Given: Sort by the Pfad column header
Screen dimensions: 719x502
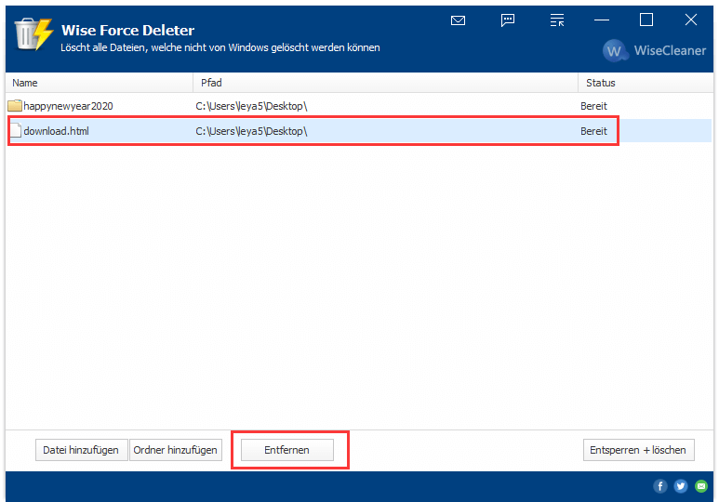Looking at the screenshot, I should pyautogui.click(x=385, y=83).
